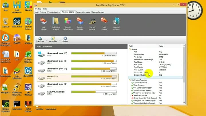Click the desktop analog clock gadget
206x116 pixels.
coord(194,10)
